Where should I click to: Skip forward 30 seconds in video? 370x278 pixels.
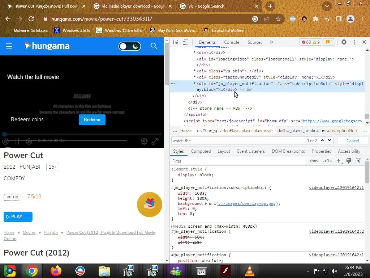tap(29, 141)
